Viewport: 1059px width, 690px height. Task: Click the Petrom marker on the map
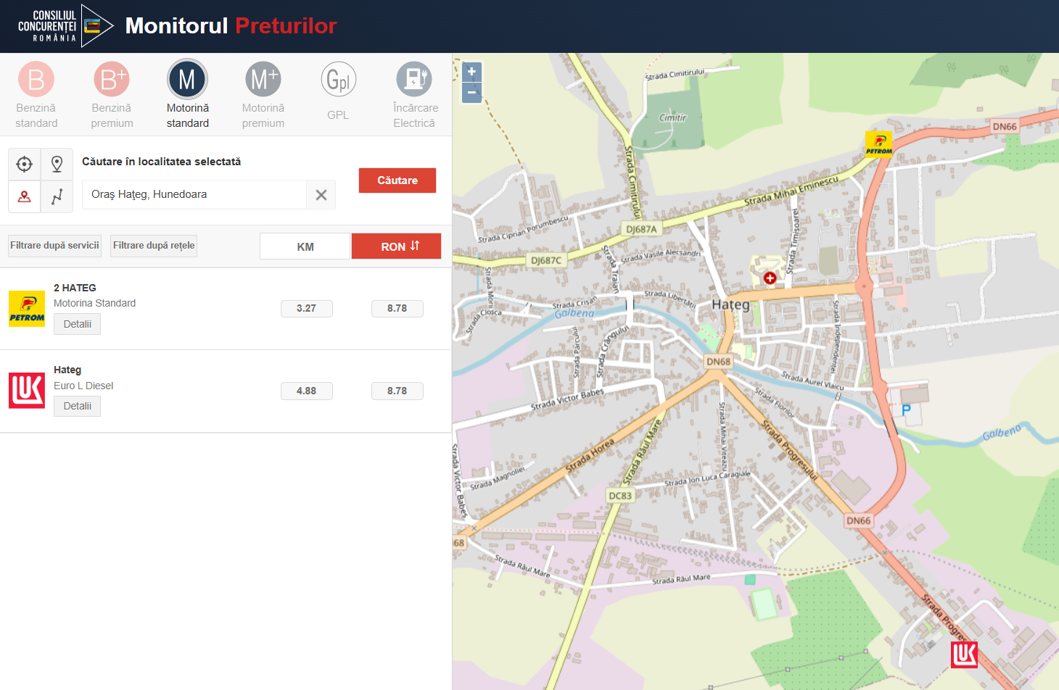[878, 144]
